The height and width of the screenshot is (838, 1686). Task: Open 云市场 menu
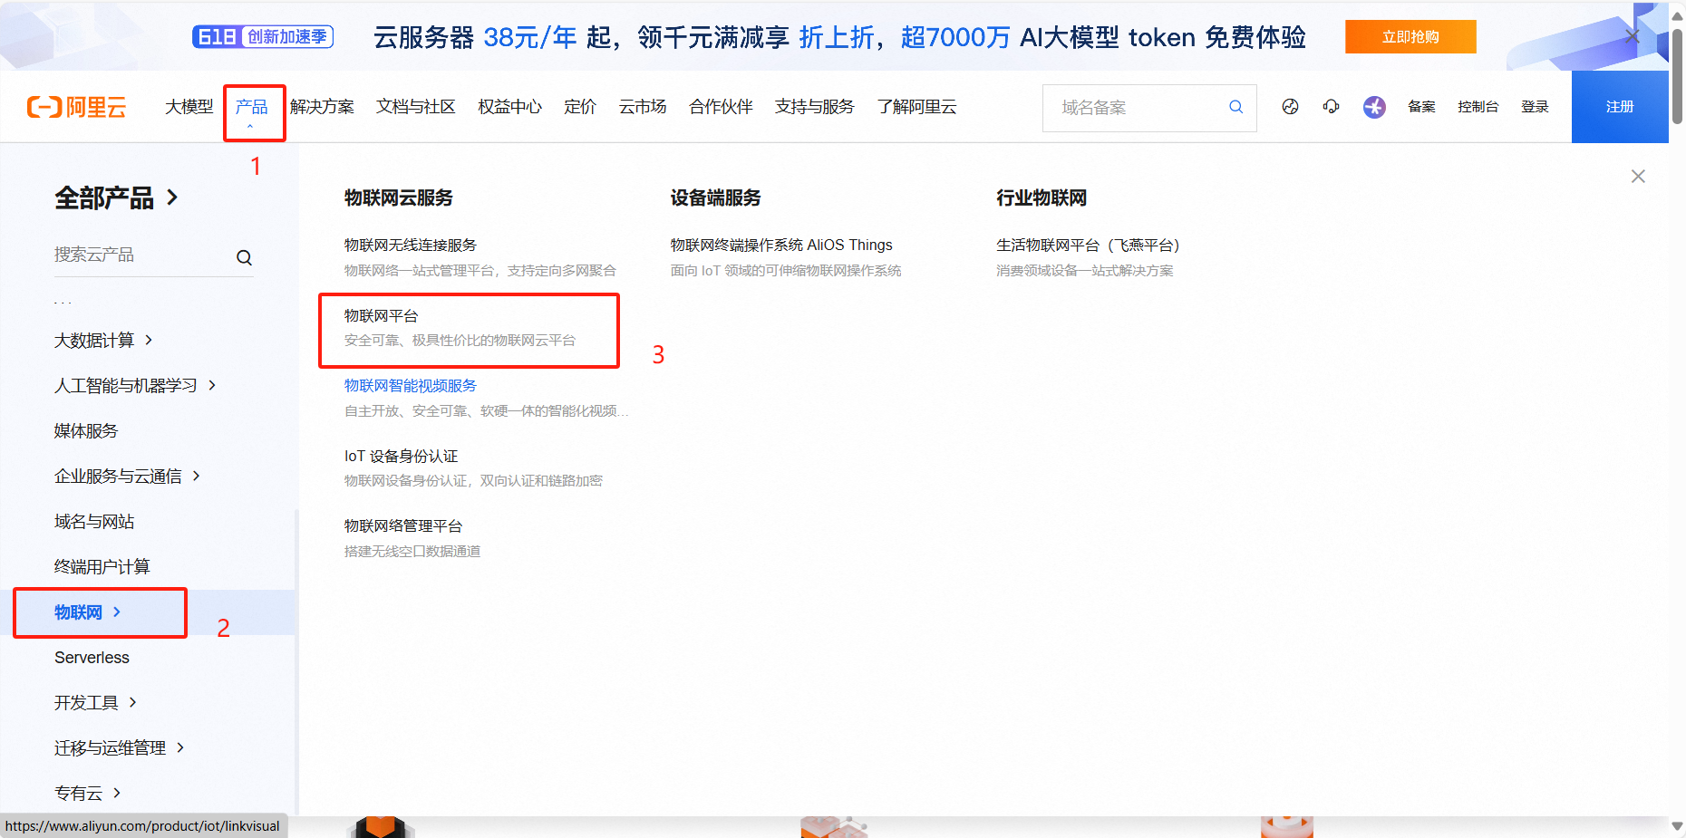pos(643,107)
